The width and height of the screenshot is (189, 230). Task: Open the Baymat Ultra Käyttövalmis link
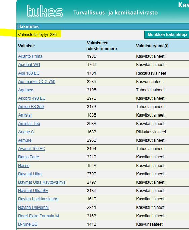pyautogui.click(x=42, y=182)
